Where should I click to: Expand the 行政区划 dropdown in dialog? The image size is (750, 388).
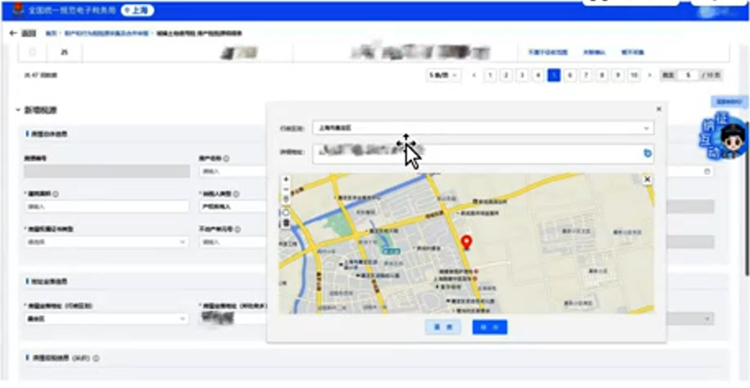pos(482,128)
